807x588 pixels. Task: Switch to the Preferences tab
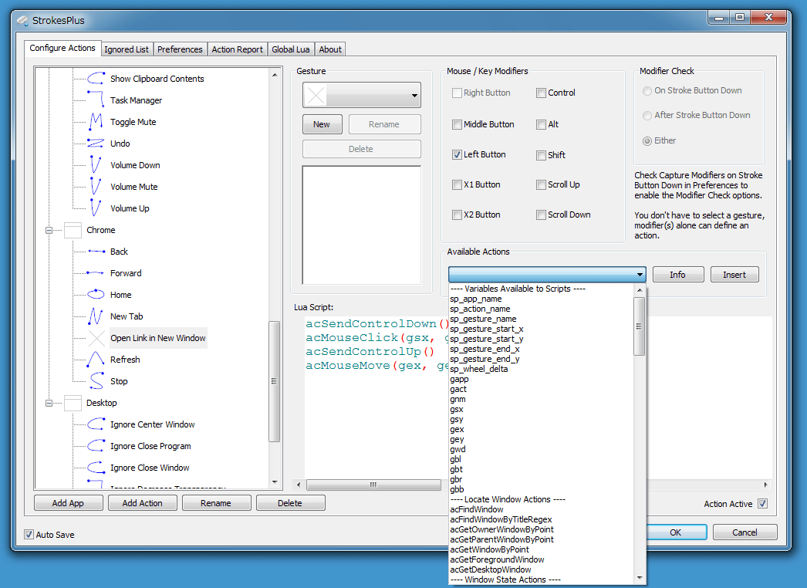tap(180, 49)
